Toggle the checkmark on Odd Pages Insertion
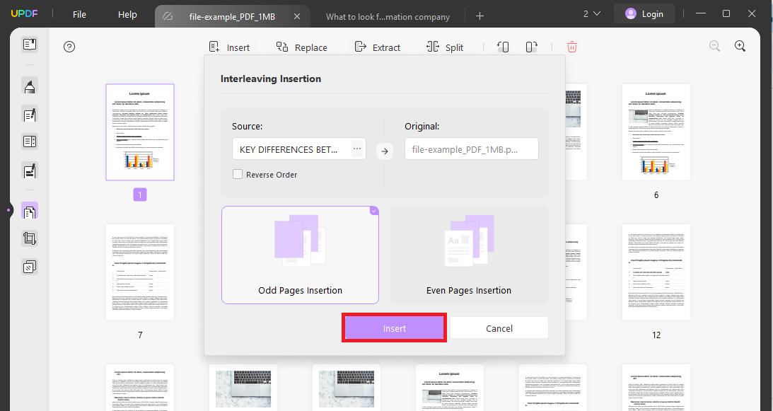The image size is (773, 411). click(374, 211)
